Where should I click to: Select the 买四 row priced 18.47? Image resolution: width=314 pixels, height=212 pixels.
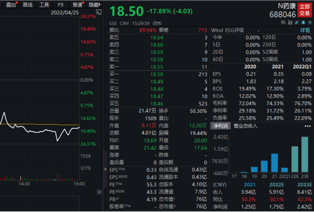click(x=158, y=96)
